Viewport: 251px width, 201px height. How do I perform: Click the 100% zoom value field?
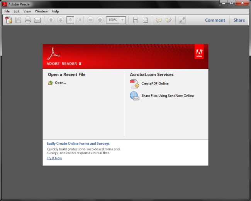(x=113, y=20)
